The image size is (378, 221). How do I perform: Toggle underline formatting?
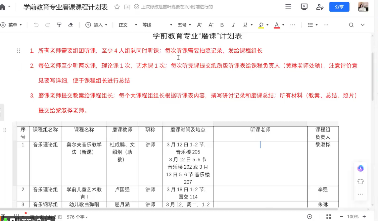coord(245,25)
